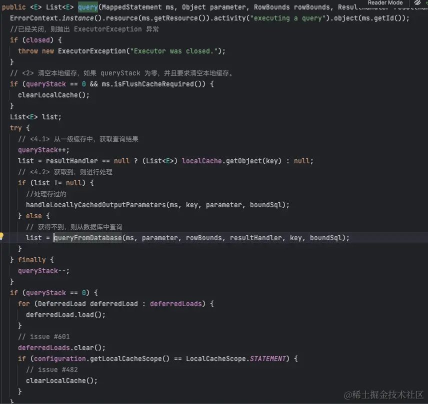Image resolution: width=428 pixels, height=404 pixels.
Task: Click the // issue #482 comment
Action: [52, 370]
